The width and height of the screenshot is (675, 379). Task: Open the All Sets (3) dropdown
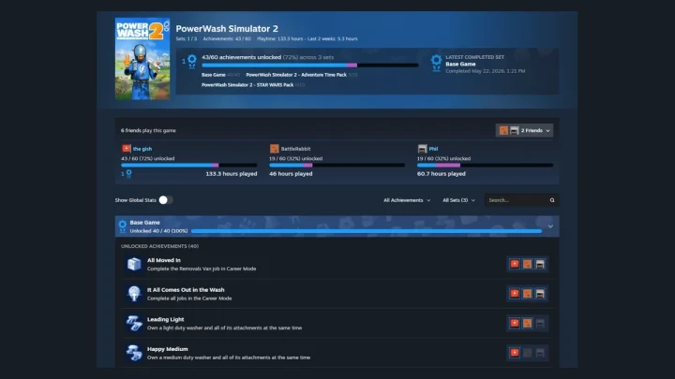(458, 200)
